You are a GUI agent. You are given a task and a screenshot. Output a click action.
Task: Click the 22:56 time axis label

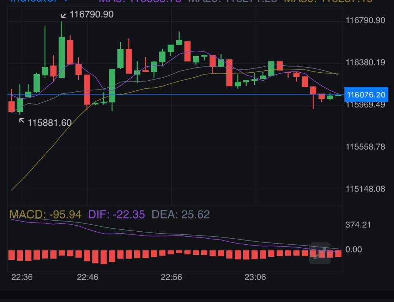171,277
